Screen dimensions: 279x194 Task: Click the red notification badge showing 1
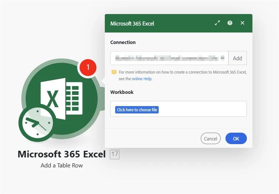(88, 67)
